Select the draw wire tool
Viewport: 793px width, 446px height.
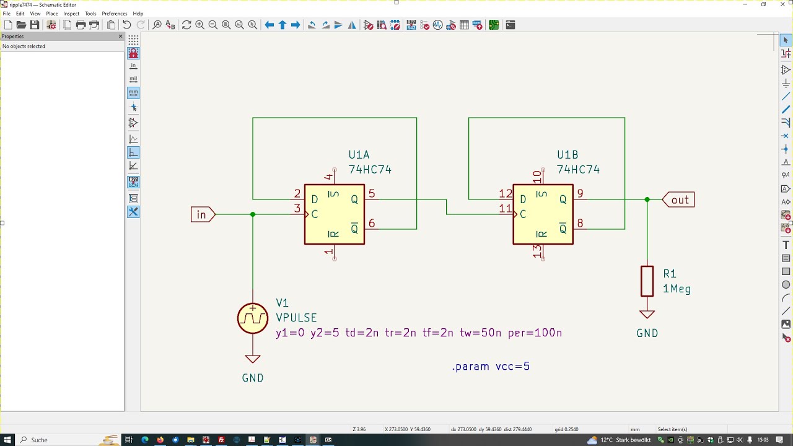coord(786,97)
